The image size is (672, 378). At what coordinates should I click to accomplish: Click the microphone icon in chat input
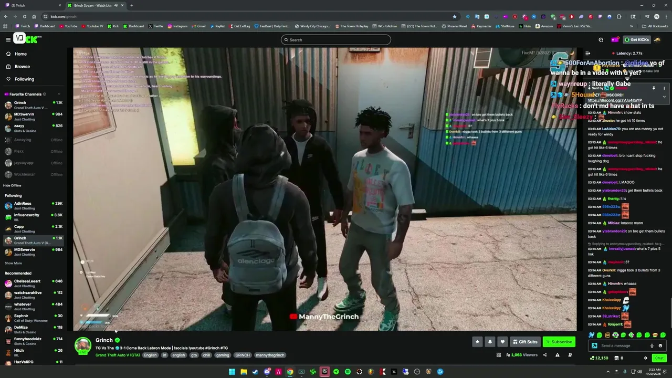[652, 345]
